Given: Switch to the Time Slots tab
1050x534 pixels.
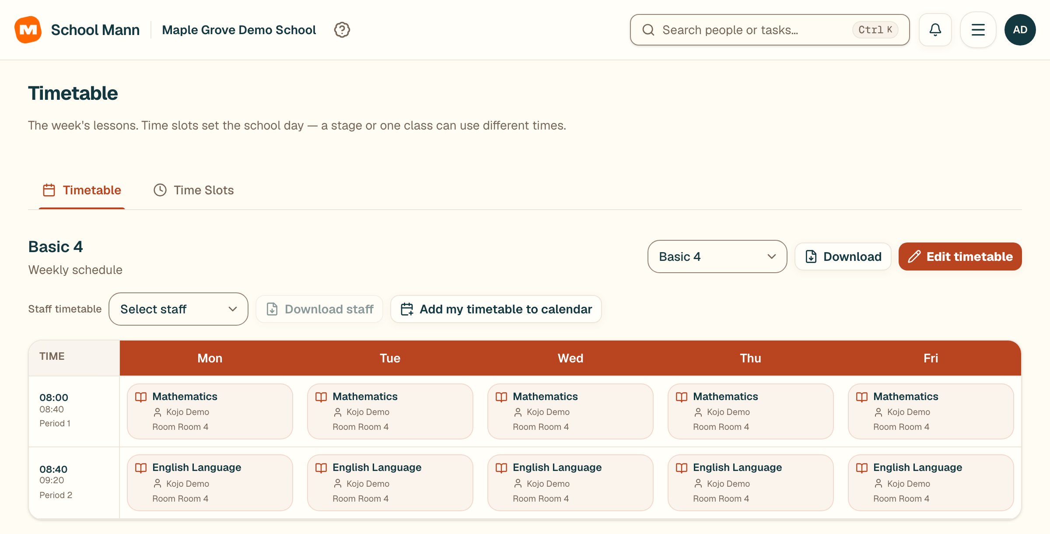Looking at the screenshot, I should click(x=193, y=190).
